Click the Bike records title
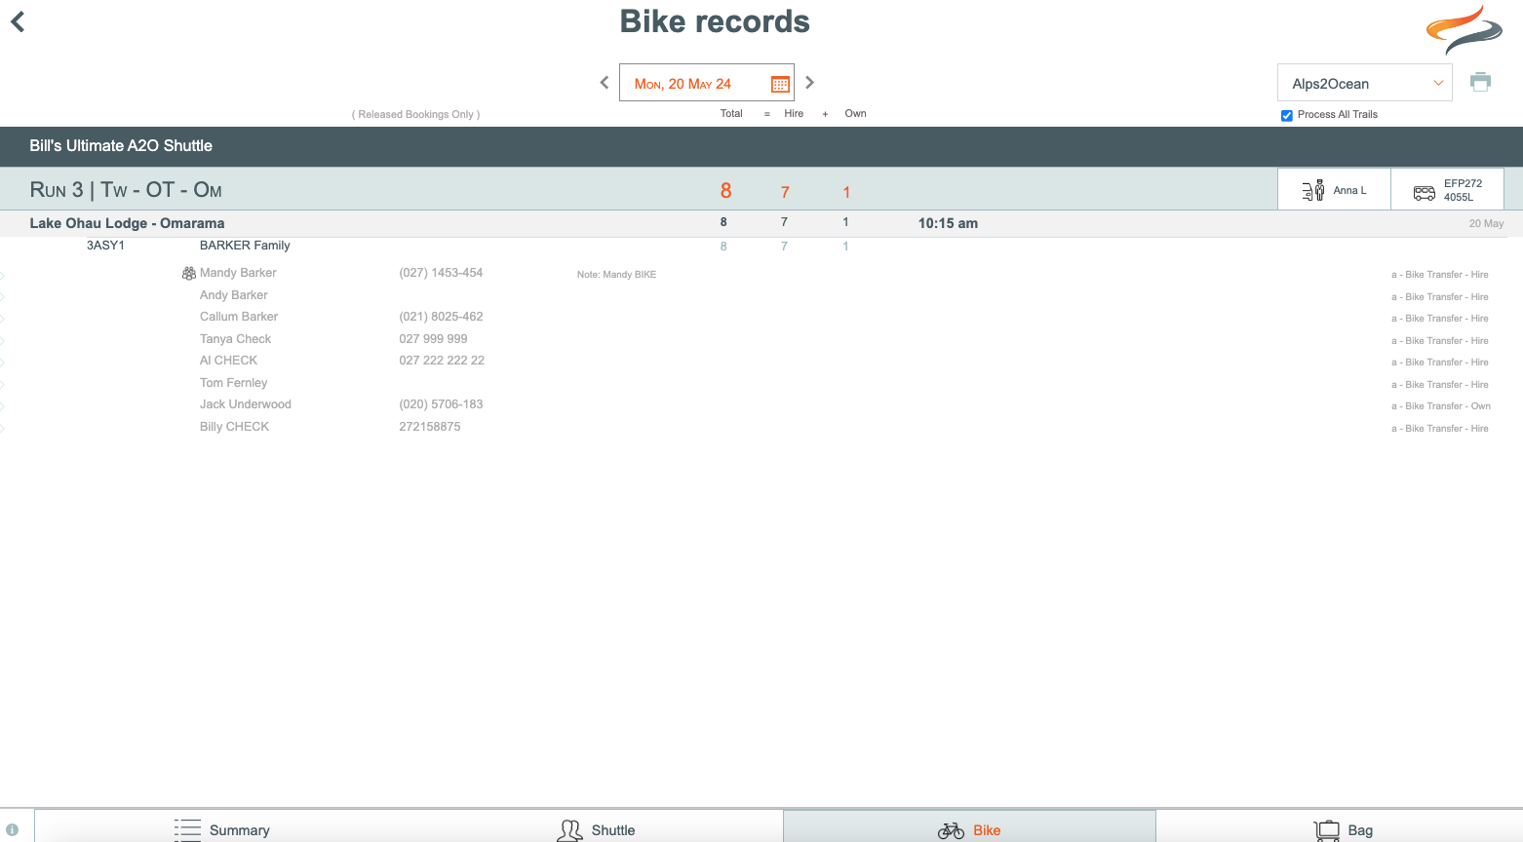 pyautogui.click(x=715, y=21)
